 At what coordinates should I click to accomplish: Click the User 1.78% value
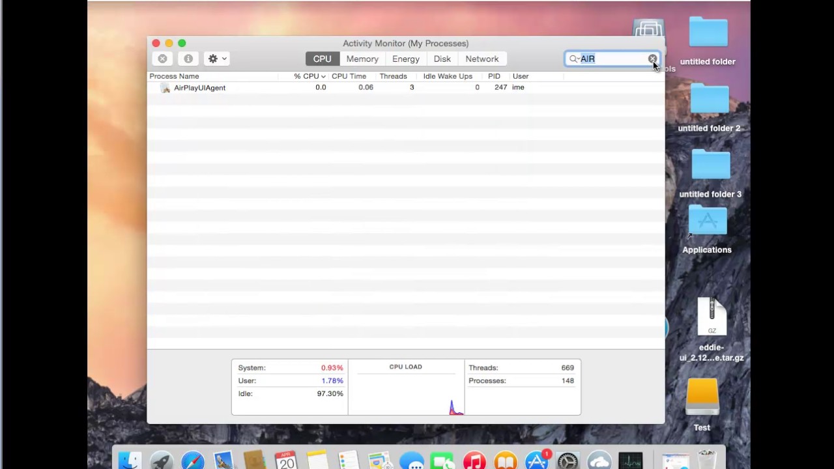(332, 381)
